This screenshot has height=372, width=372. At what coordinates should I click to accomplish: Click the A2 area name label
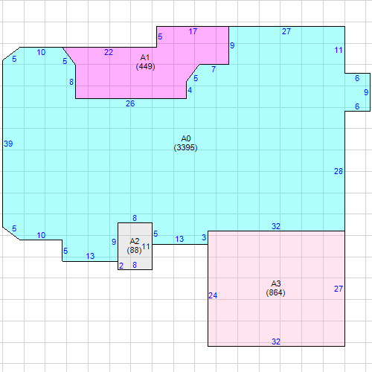[x=135, y=241]
